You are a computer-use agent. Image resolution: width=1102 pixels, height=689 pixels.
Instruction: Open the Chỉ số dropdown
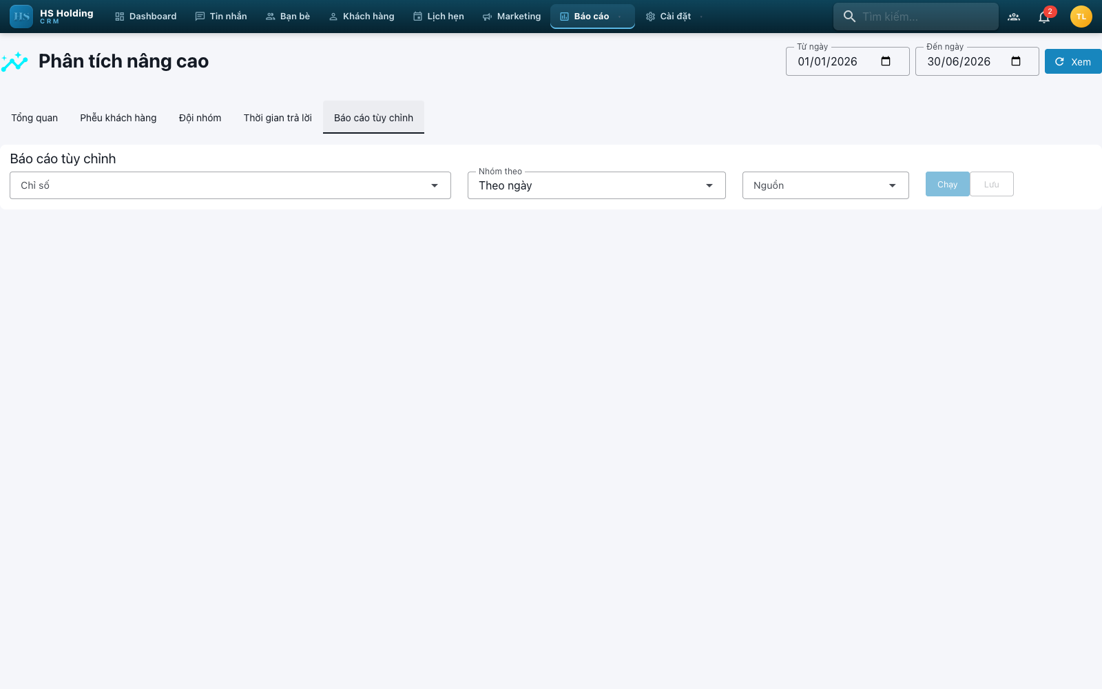click(230, 185)
